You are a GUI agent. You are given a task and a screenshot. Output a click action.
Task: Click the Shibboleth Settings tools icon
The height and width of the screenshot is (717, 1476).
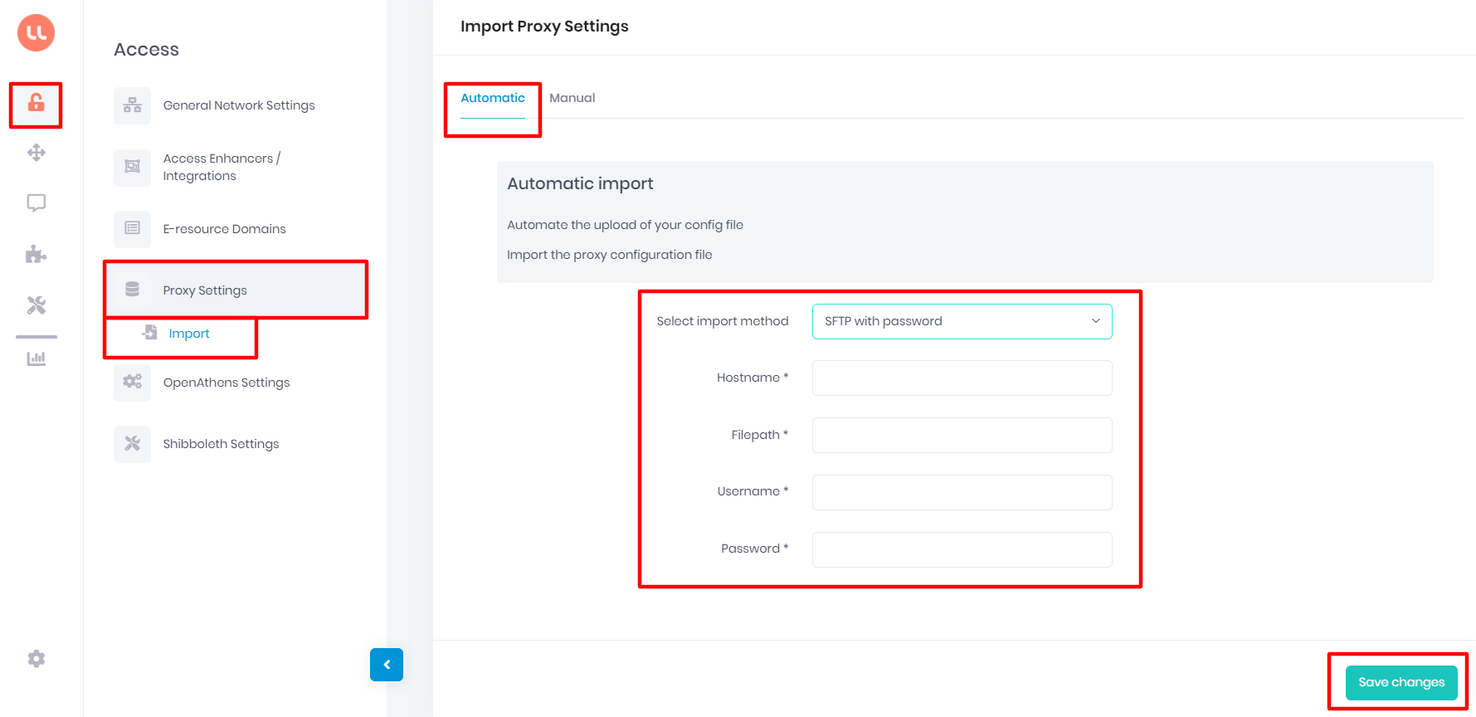pyautogui.click(x=133, y=444)
